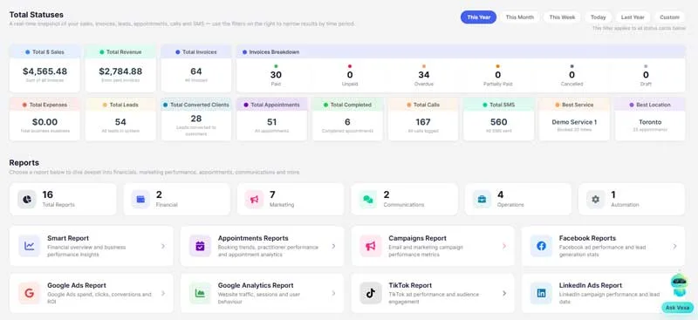Select the This Year filter

[x=478, y=17]
